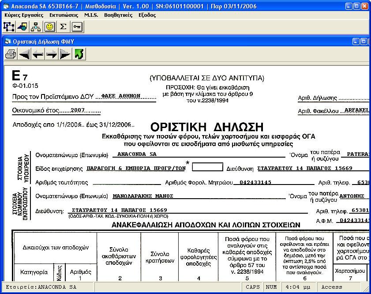Image resolution: width=371 pixels, height=294 pixels.
Task: Click the Αριθ. Φακέλλου value
Action: 357,110
